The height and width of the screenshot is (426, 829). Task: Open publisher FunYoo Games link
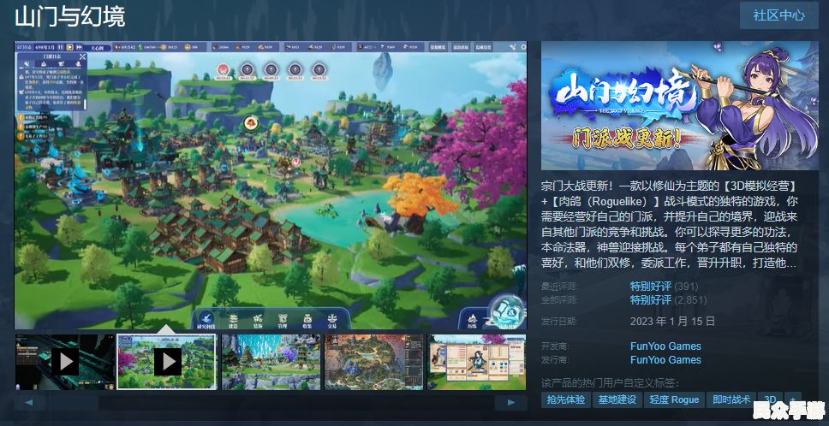pyautogui.click(x=665, y=360)
